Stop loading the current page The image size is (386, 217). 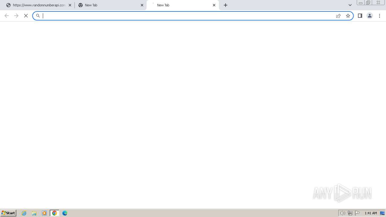pos(26,16)
